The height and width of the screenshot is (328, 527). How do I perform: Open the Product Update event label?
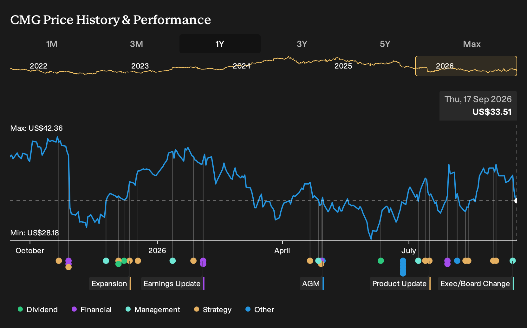click(x=400, y=284)
